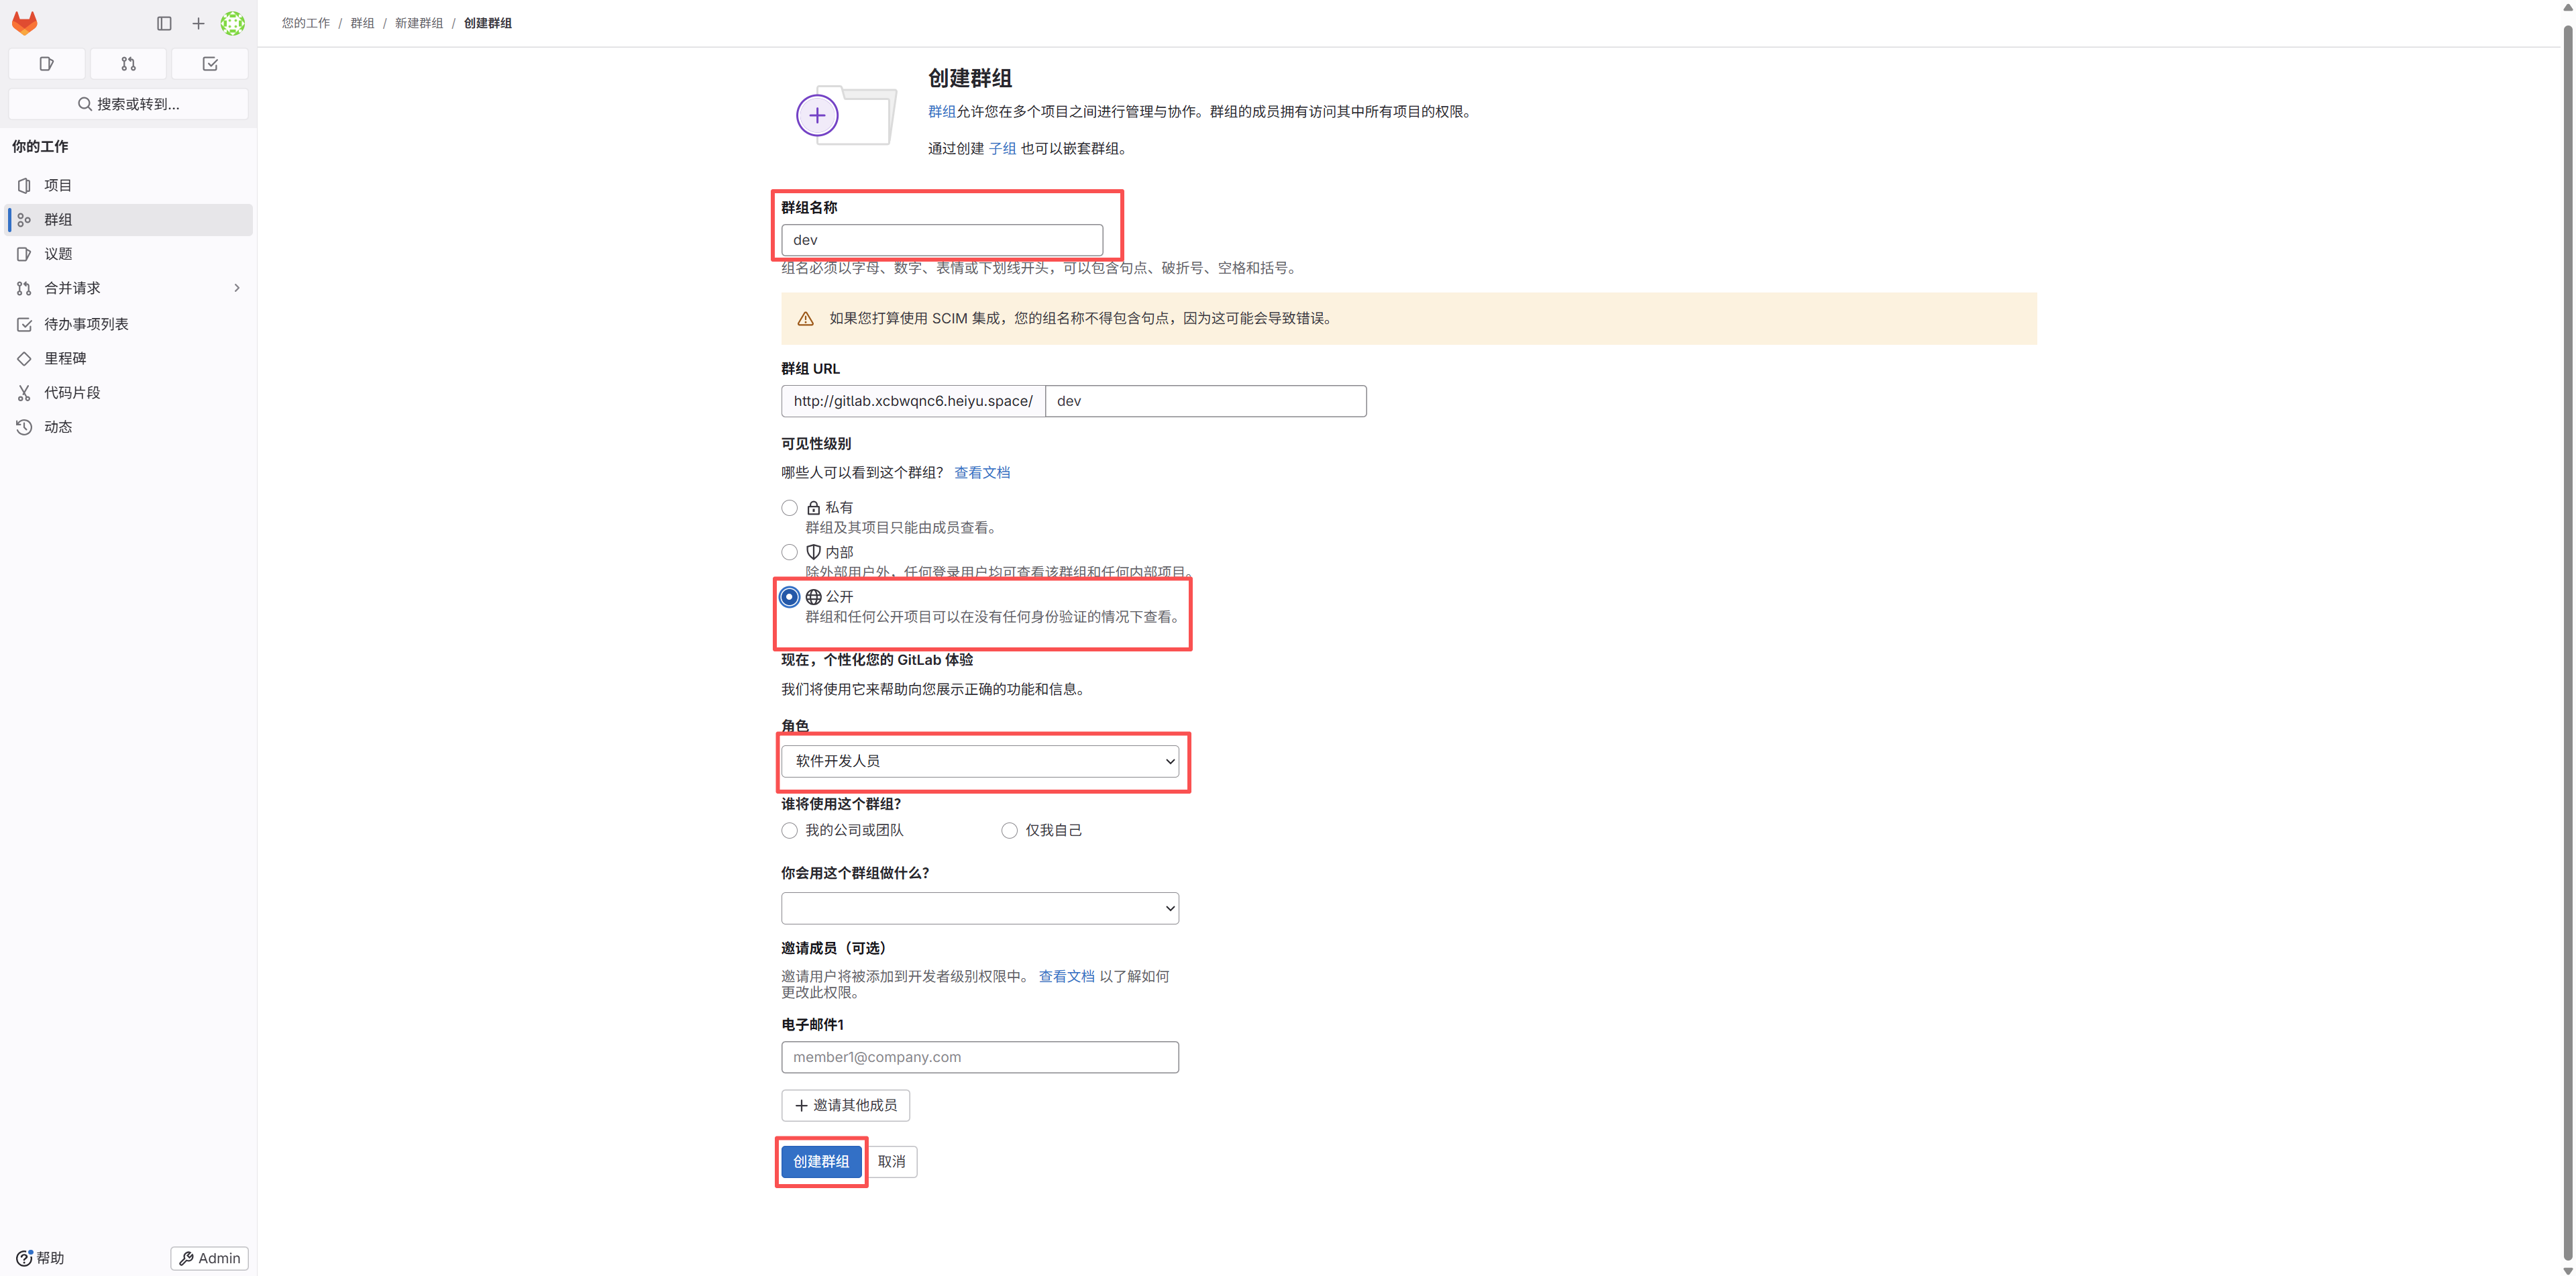Open 项目 in the sidebar
The image size is (2576, 1276).
click(129, 185)
